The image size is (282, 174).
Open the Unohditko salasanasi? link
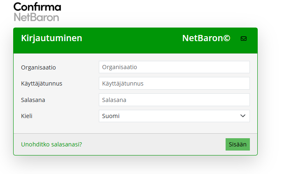(x=51, y=144)
